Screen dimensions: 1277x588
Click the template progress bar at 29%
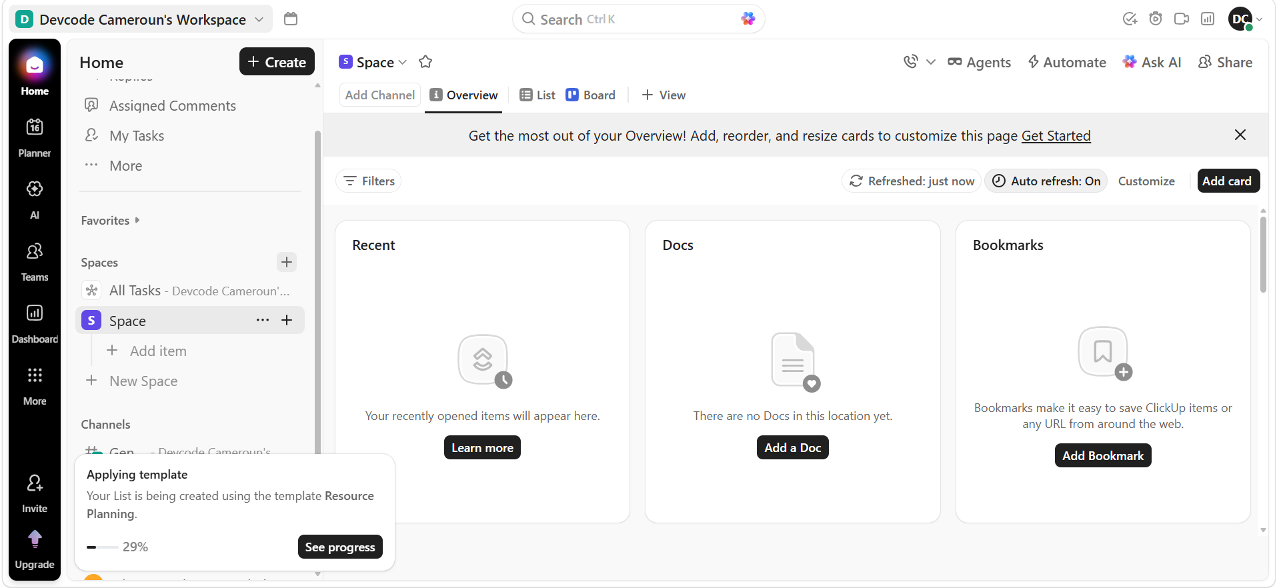tap(102, 547)
